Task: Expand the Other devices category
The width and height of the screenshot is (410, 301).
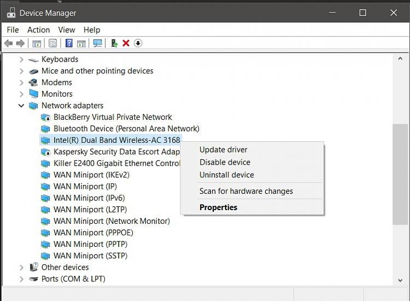Action: pyautogui.click(x=21, y=268)
